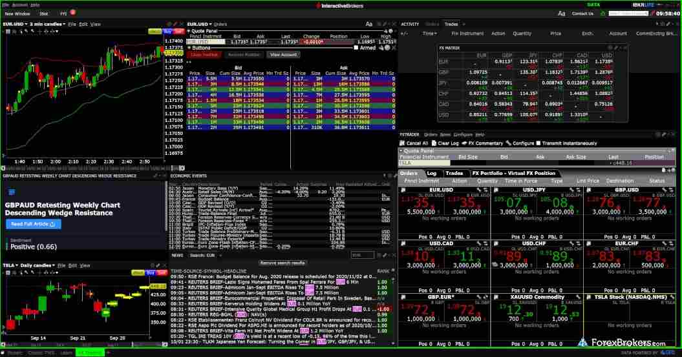Open EUR.USD symbol dropdown in order entry panel
Image resolution: width=682 pixels, height=357 pixels.
(x=200, y=25)
